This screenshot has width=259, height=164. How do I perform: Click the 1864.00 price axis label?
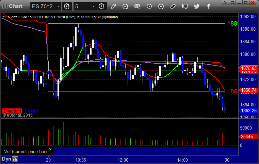(x=248, y=105)
